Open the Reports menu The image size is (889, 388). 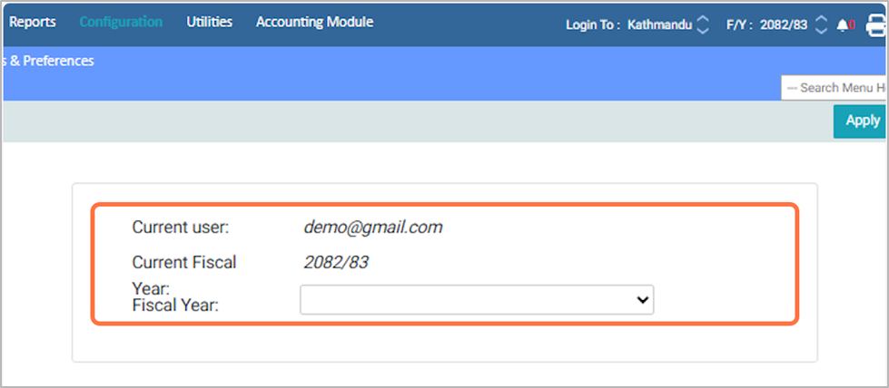tap(33, 22)
